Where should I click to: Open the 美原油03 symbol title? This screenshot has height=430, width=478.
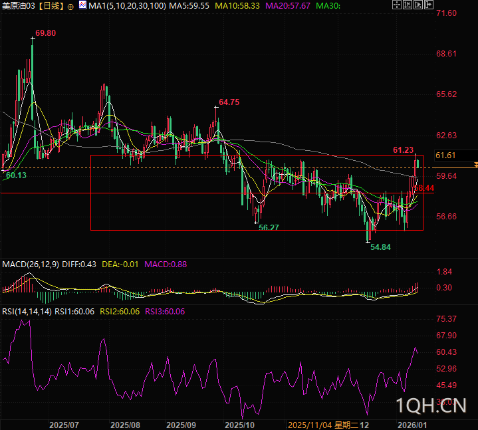[18, 6]
